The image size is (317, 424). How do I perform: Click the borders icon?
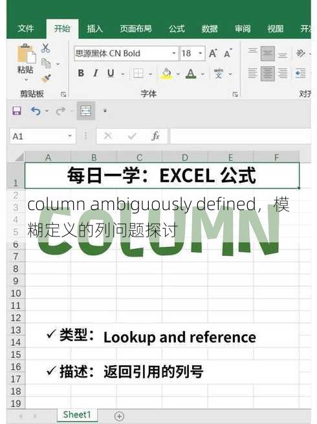click(x=138, y=73)
